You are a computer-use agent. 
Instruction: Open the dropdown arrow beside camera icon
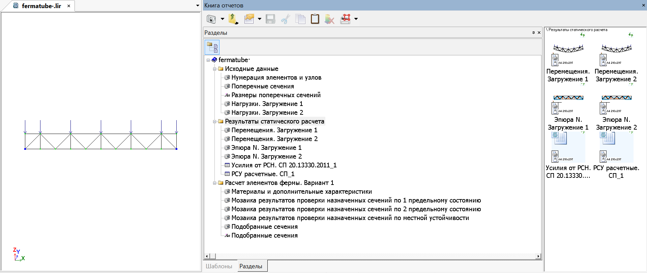(222, 19)
